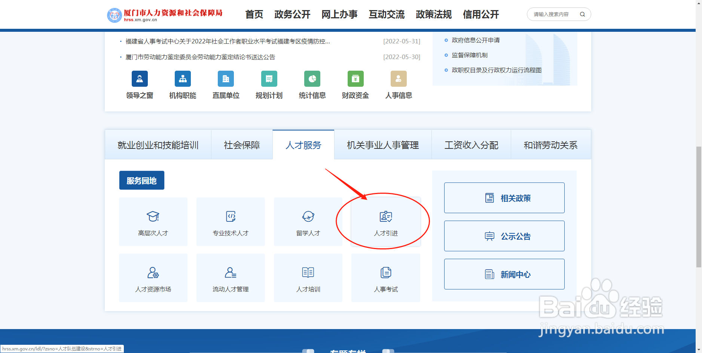This screenshot has height=353, width=702.
Task: Open 人才培训 services
Action: (x=308, y=277)
